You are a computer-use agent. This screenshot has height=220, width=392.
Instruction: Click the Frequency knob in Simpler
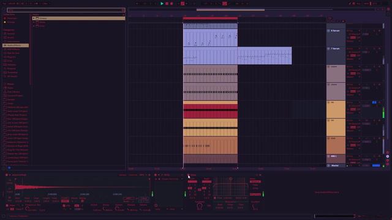27,208
